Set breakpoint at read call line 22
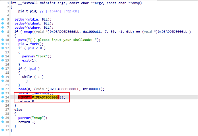Image resolution: width=198 pixels, height=136 pixels. 3,89
